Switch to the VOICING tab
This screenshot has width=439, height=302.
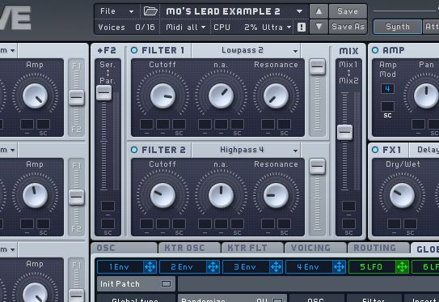coord(315,249)
